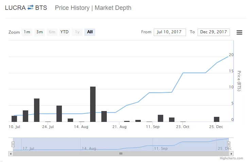Click the '17. Jul' navigator label
This screenshot has height=162, width=252.
pos(29,148)
